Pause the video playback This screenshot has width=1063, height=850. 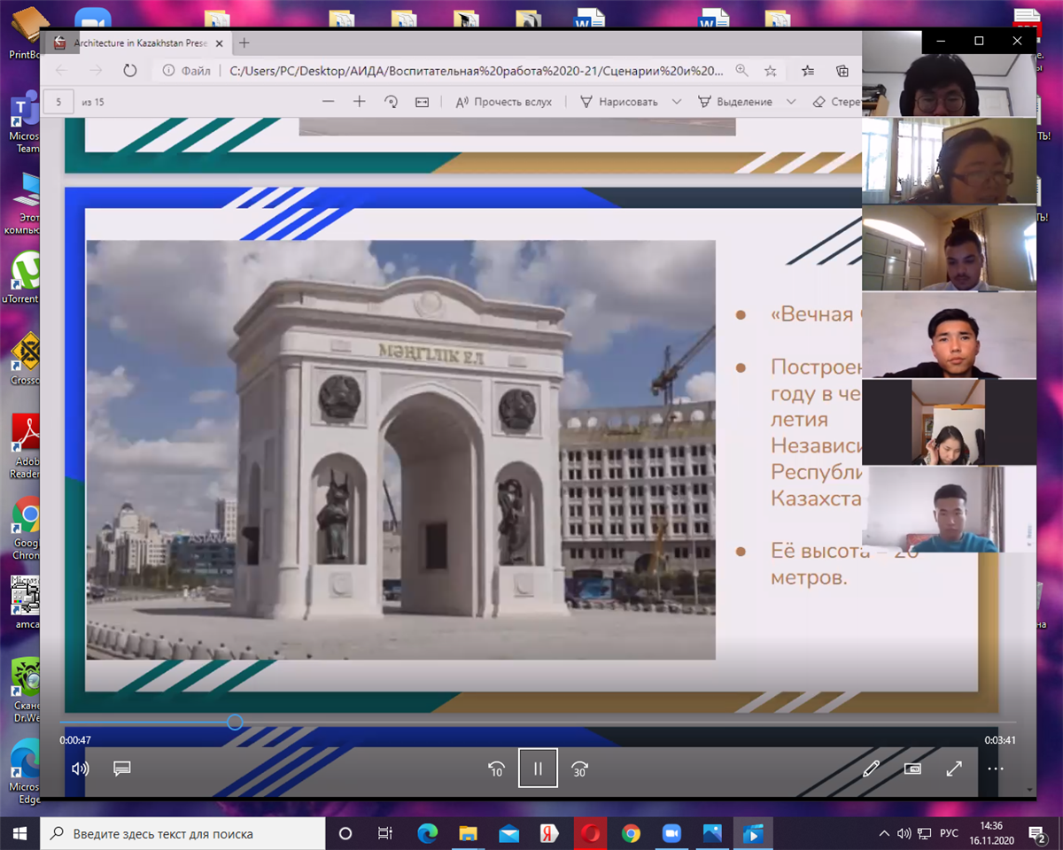point(538,768)
